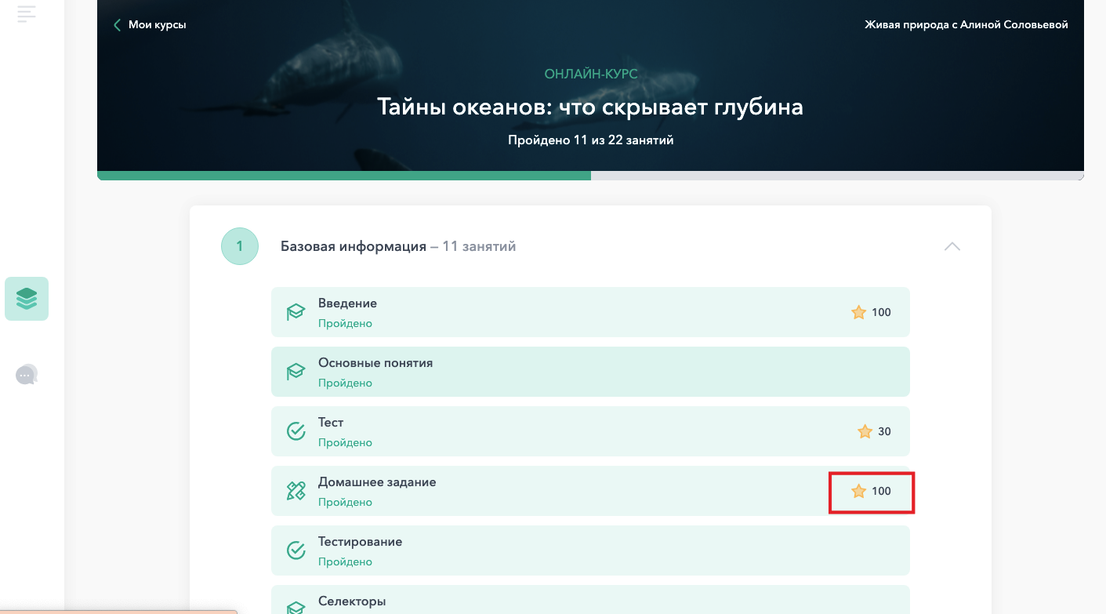Image resolution: width=1106 pixels, height=614 pixels.
Task: Click the graduation cap icon beside Основные понятия
Action: [296, 372]
